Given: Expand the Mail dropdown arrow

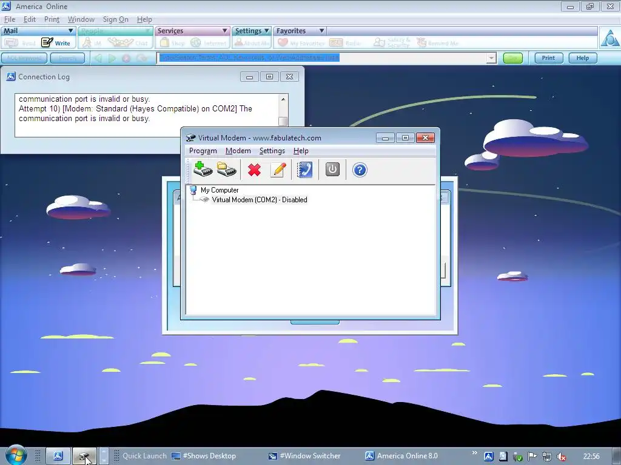Looking at the screenshot, I should 71,31.
